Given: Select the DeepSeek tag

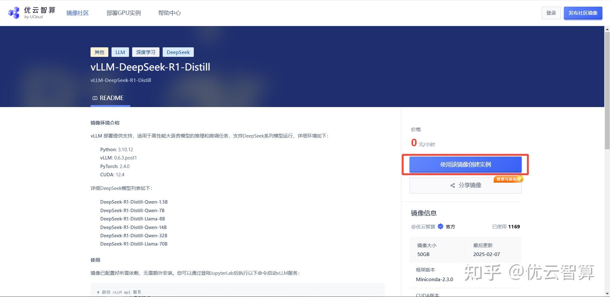Looking at the screenshot, I should [178, 52].
